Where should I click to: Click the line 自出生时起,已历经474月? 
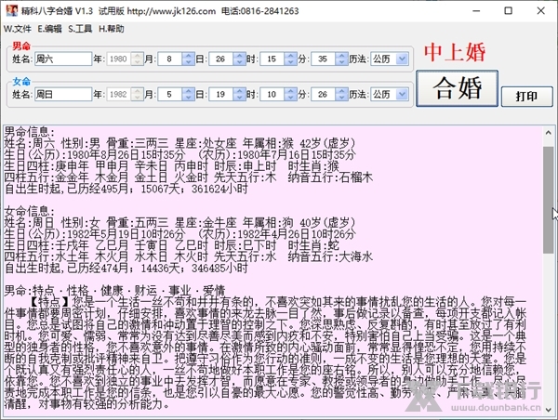[126, 269]
